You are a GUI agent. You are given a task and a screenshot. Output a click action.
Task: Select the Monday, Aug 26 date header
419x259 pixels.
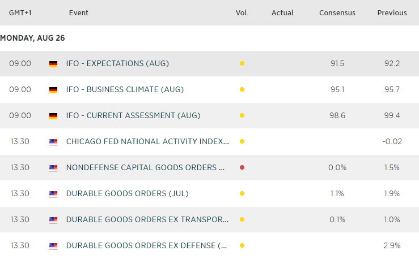click(32, 38)
